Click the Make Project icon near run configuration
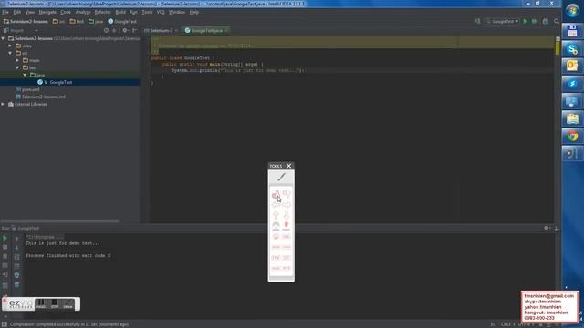This screenshot has height=328, width=584. click(478, 22)
